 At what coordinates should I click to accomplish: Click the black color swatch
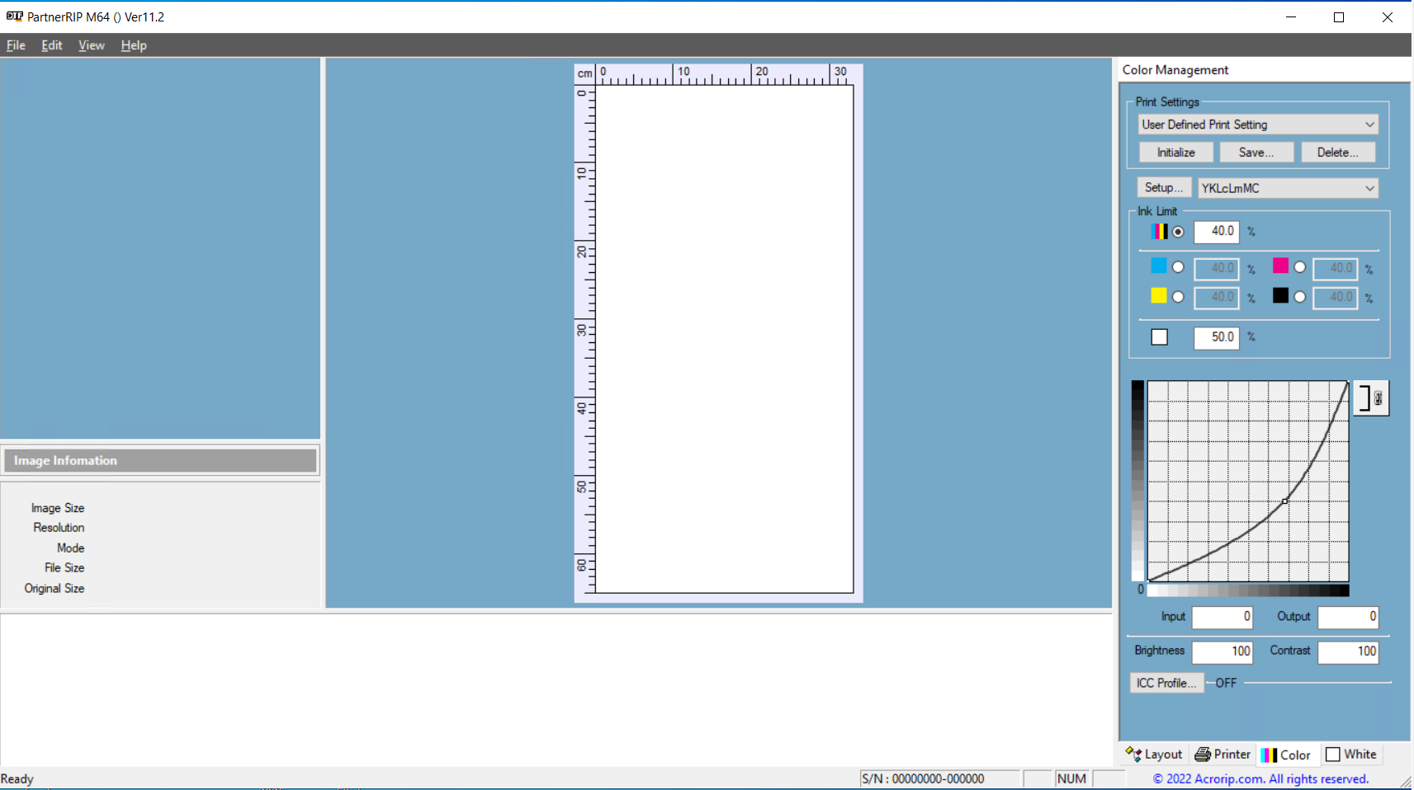(1280, 295)
